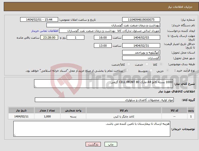Screen dimensions: 199x151
Task: Click the بازگشت (back) button
Action: pos(93,144)
